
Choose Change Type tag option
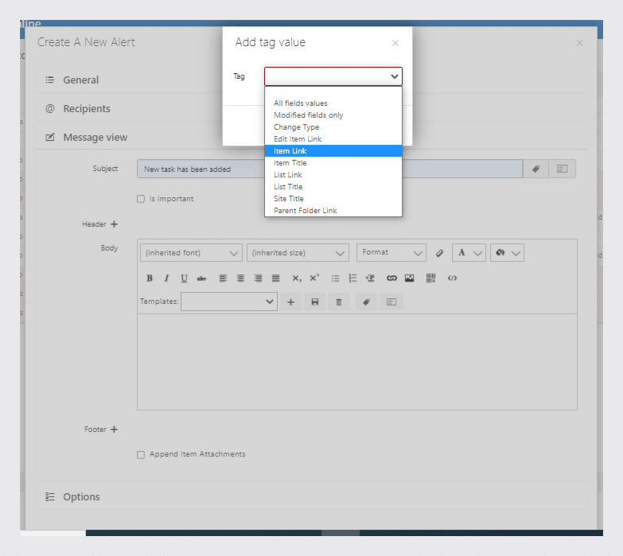tap(333, 127)
